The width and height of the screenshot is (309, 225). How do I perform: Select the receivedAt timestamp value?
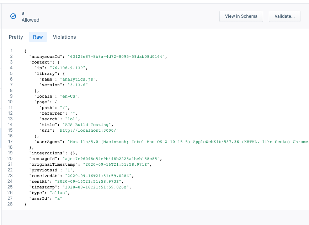tap(98, 176)
